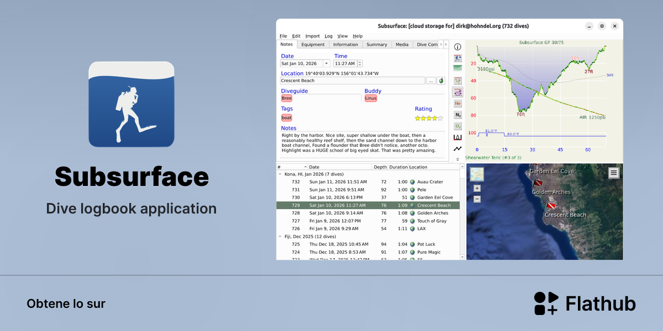Toggle the He helium graph button

click(457, 103)
